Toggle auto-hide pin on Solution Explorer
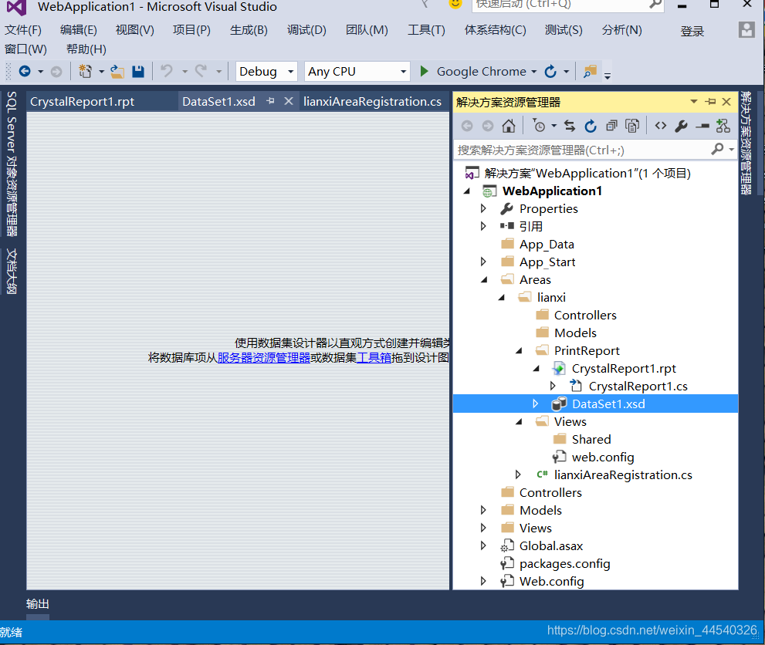This screenshot has width=765, height=645. (x=710, y=101)
